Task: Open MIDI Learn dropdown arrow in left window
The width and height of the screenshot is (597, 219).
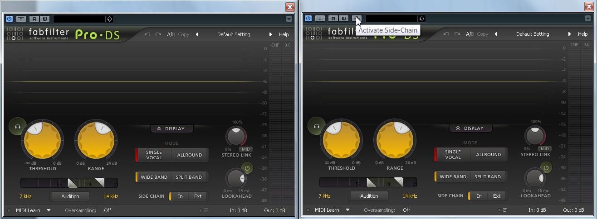Action: pyautogui.click(x=49, y=210)
